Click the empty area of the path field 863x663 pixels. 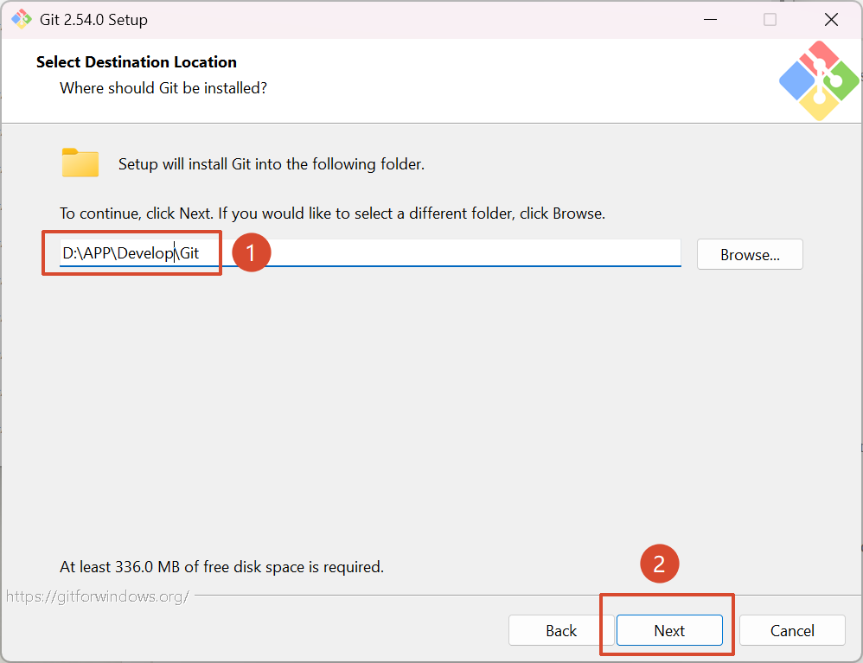pos(476,254)
